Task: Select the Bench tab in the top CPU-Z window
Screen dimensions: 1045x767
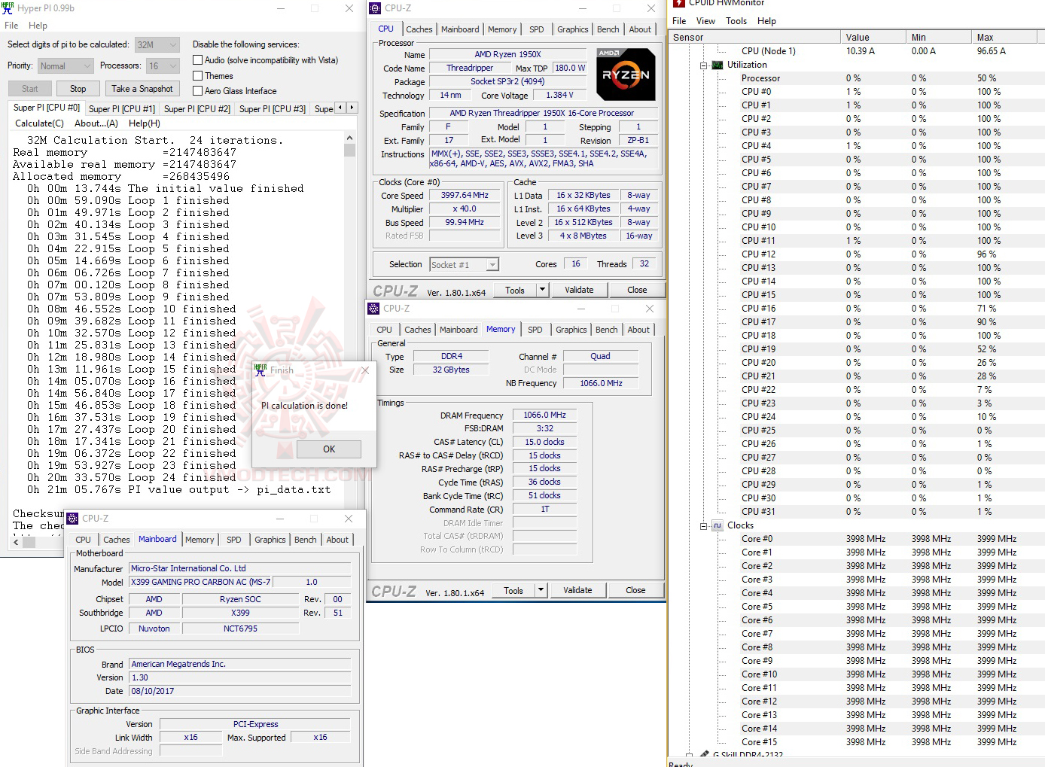Action: (608, 29)
